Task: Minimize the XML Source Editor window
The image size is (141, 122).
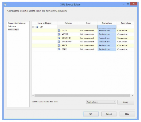Action: [x=124, y=4]
